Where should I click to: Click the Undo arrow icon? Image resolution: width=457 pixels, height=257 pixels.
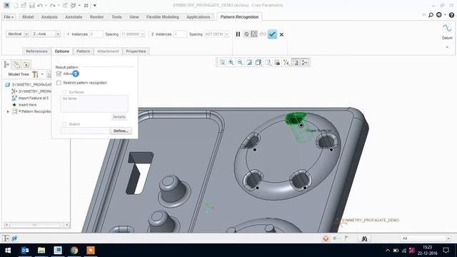40,5
